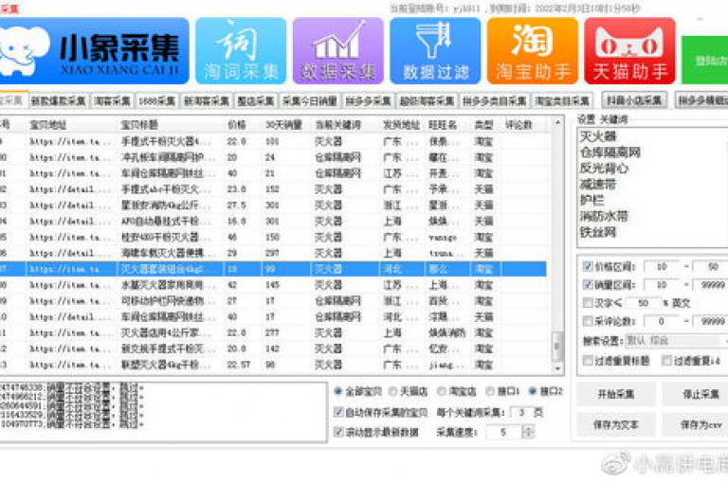This screenshot has width=728, height=483.
Task: Switch to the 1688采集 tab
Action: coord(157,100)
